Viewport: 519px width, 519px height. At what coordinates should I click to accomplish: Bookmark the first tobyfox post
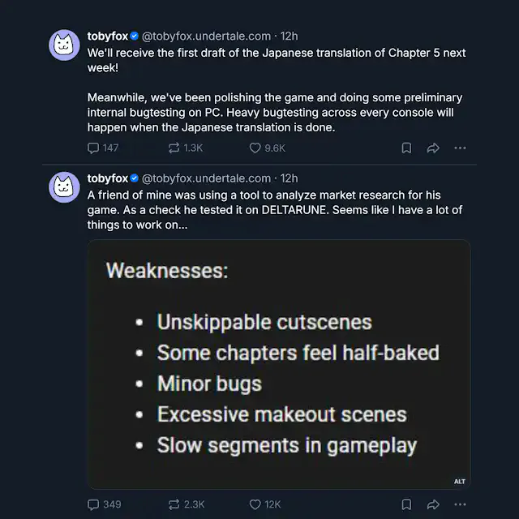point(407,148)
